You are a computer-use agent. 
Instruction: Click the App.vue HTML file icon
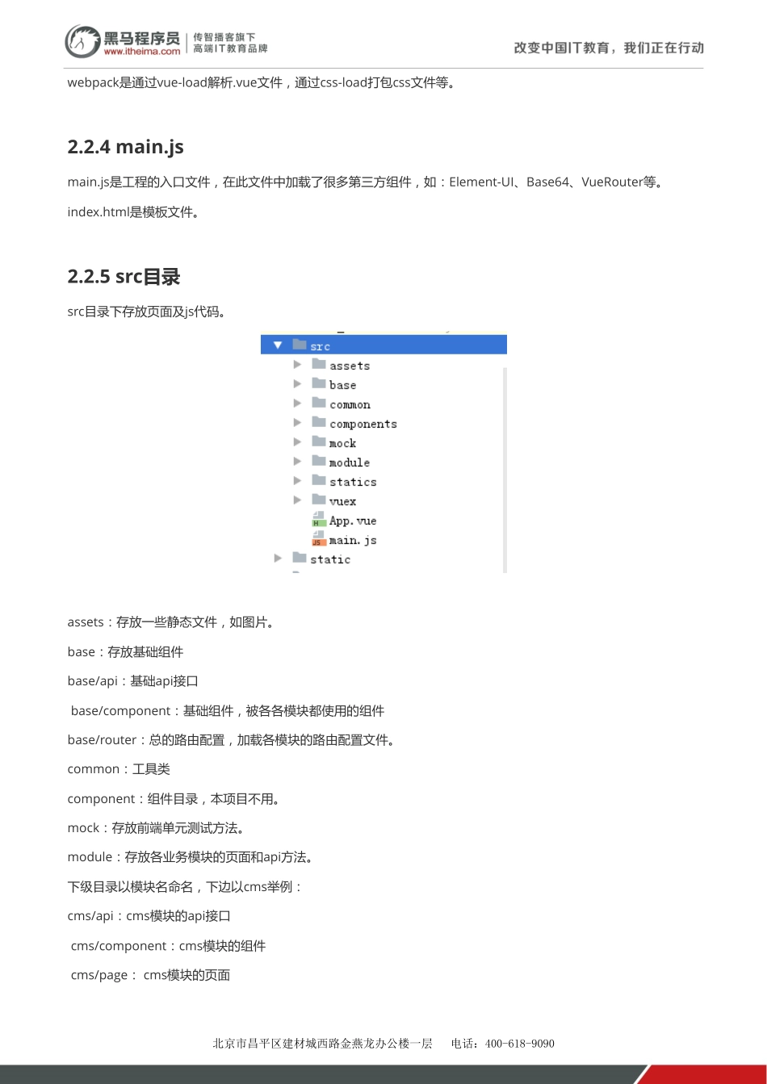pyautogui.click(x=320, y=521)
